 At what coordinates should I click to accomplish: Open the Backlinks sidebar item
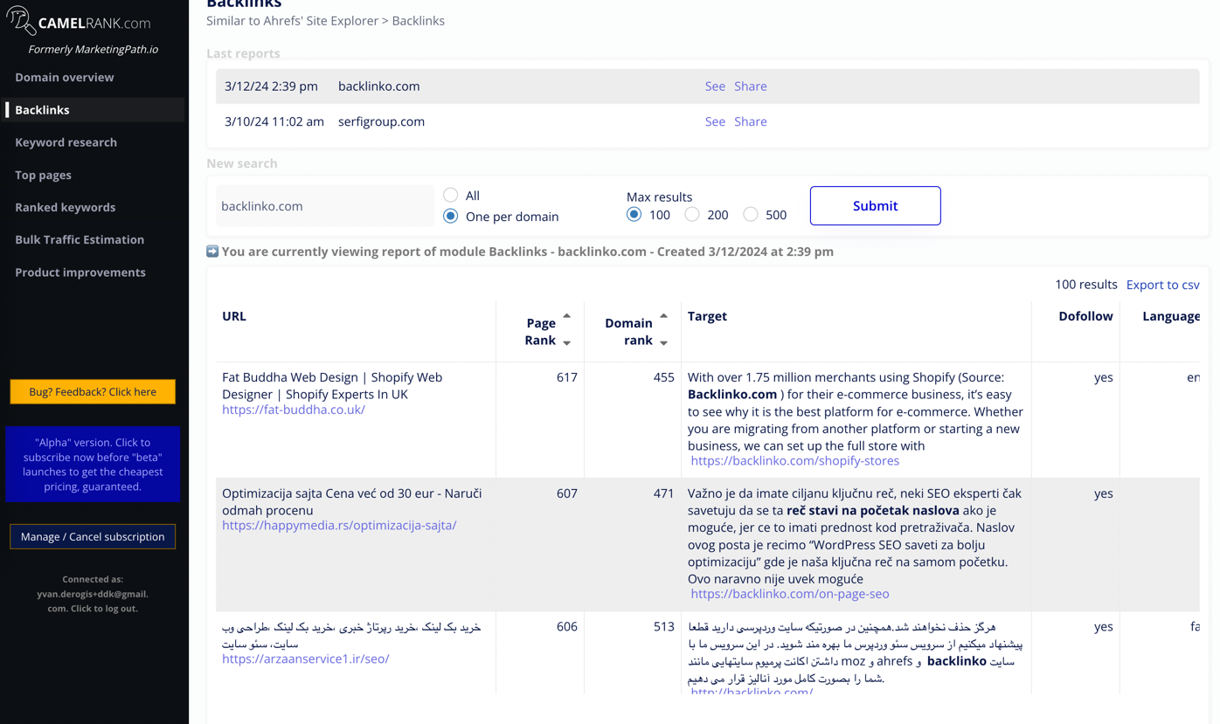click(x=42, y=110)
